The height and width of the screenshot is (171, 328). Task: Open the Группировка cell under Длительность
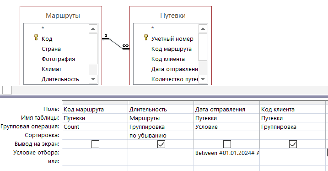(x=161, y=127)
